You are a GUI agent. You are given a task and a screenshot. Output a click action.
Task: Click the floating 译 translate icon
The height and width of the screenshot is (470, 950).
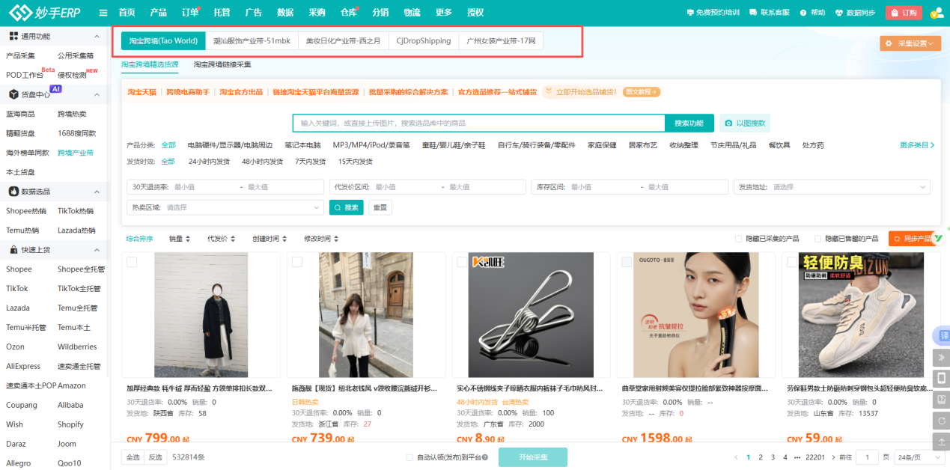point(942,335)
